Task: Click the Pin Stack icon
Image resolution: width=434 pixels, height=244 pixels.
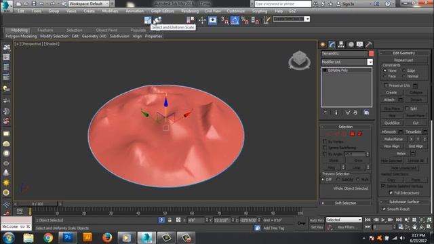Action: pyautogui.click(x=325, y=113)
